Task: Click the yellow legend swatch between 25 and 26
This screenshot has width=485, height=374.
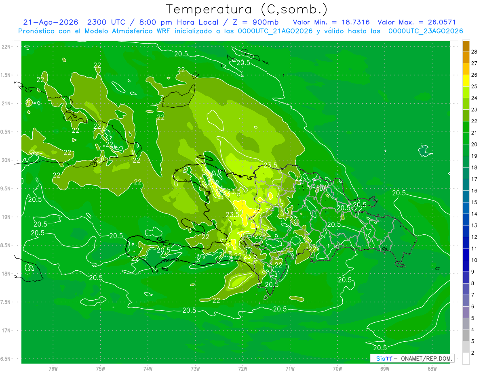Action: point(466,81)
